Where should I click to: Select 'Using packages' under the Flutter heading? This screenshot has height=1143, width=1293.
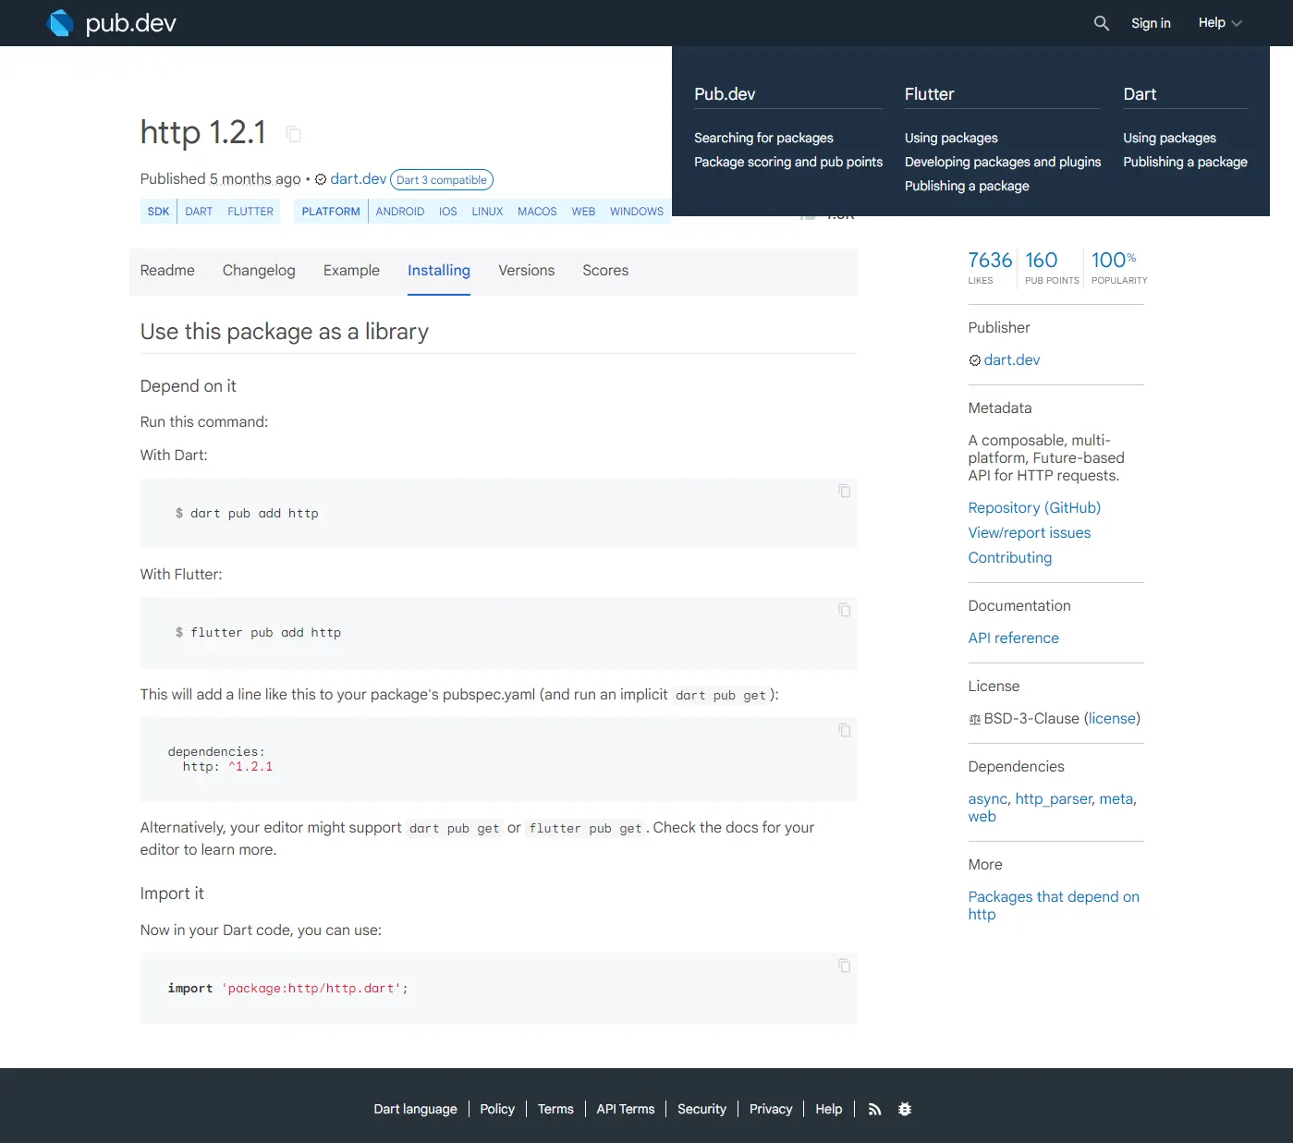(x=951, y=138)
